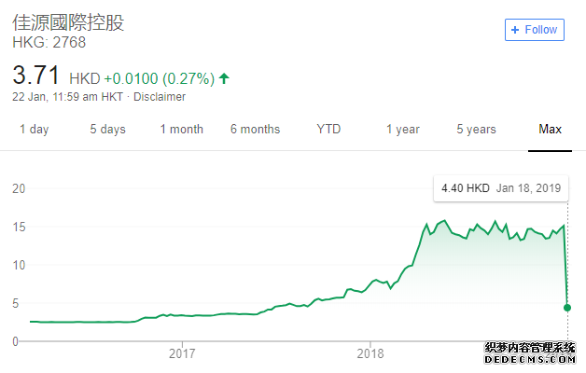View the 1 year chart tab
The width and height of the screenshot is (586, 373).
pos(403,130)
